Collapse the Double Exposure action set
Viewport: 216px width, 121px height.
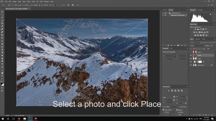pyautogui.click(x=168, y=13)
